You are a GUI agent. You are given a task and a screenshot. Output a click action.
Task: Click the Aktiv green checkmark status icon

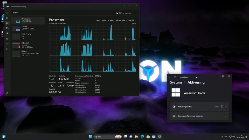tap(222, 106)
